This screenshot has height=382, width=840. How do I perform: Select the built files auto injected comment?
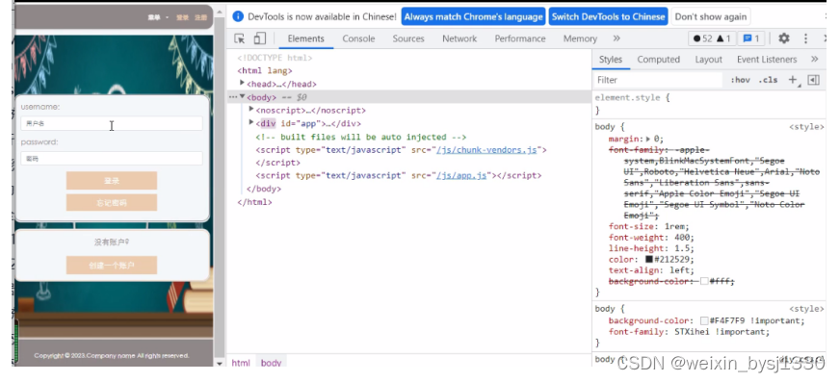pos(361,137)
